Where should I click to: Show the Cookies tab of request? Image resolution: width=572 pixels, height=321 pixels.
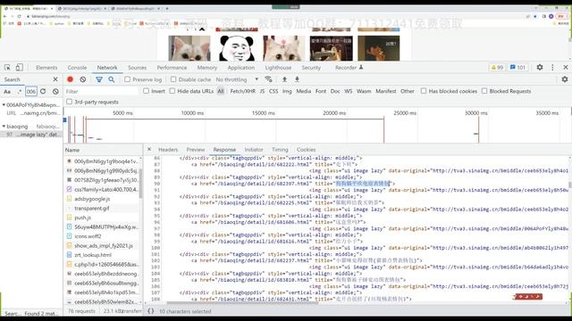pos(306,150)
